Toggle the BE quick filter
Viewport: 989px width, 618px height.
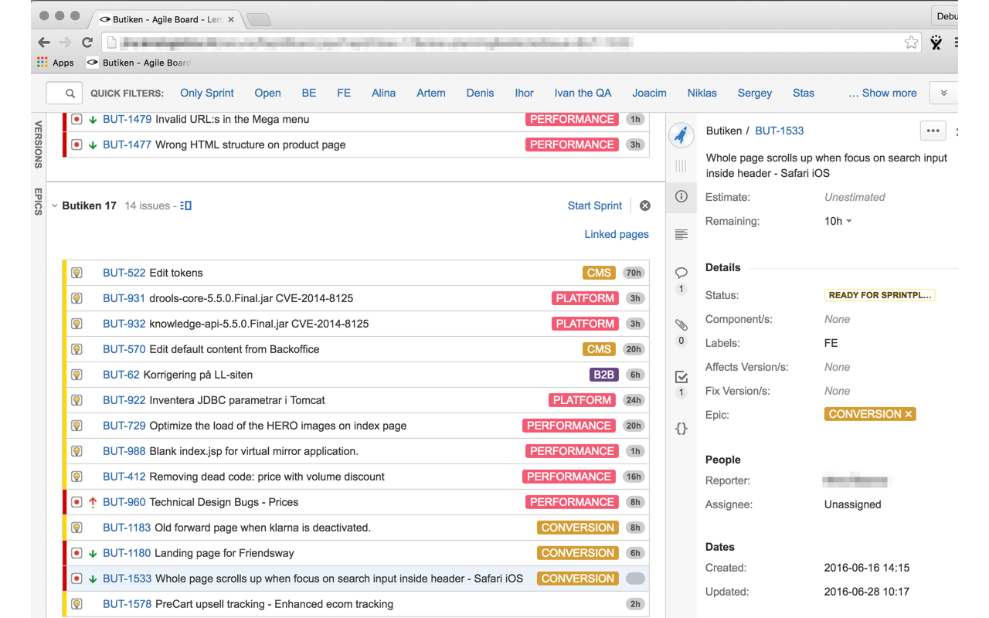click(x=309, y=93)
